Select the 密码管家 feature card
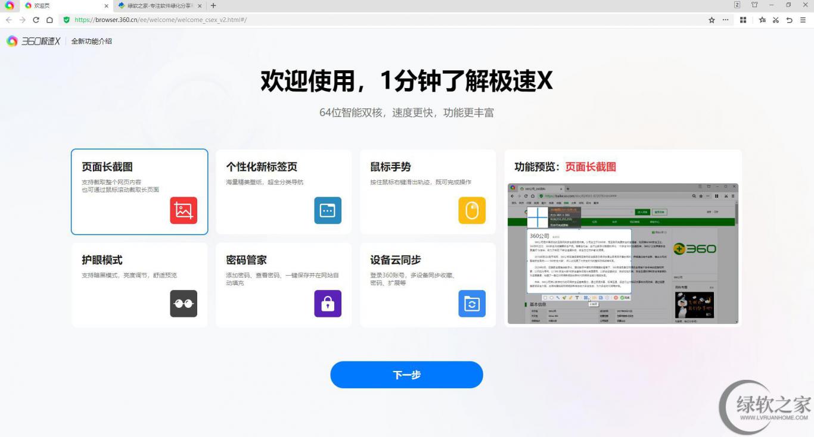 284,285
